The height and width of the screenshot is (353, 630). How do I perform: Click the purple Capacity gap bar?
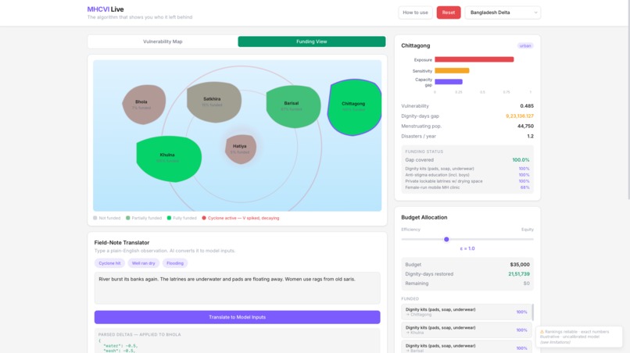[449, 81]
